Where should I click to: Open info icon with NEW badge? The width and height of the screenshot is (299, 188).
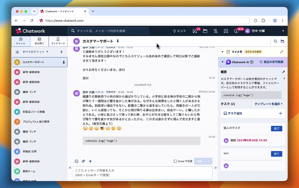pos(236,31)
